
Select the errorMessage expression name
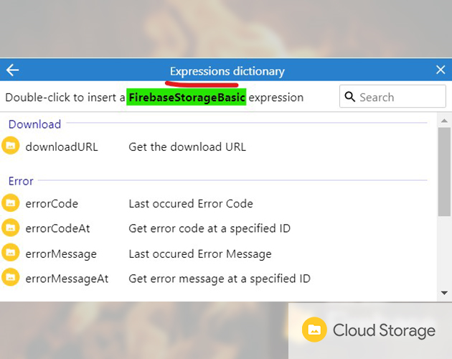pos(61,253)
